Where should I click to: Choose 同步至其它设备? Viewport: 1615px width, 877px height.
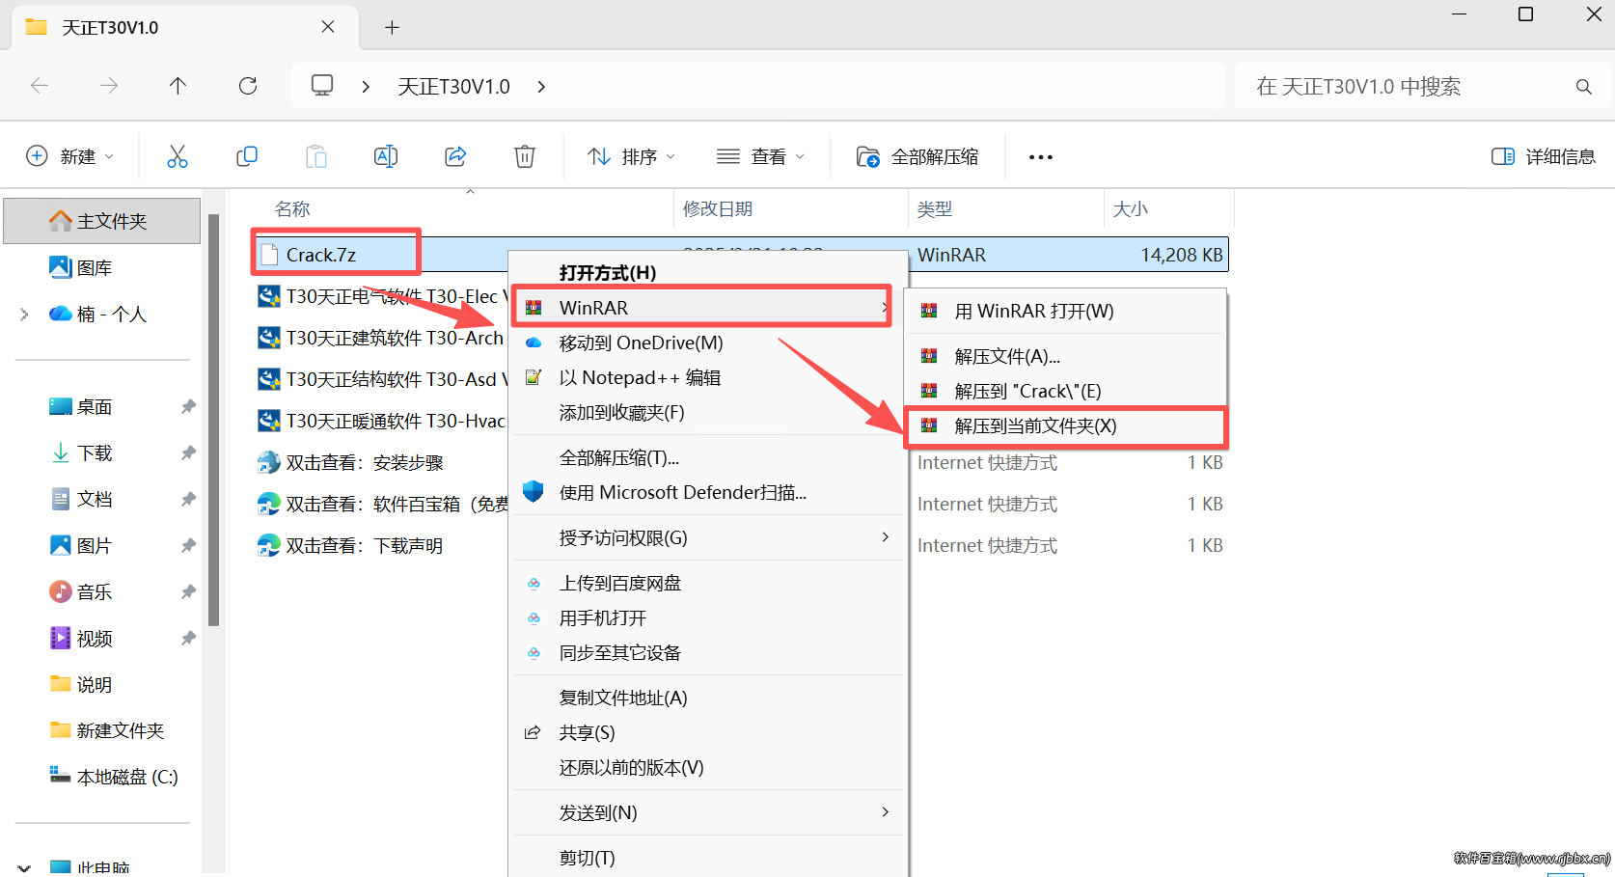pyautogui.click(x=708, y=652)
